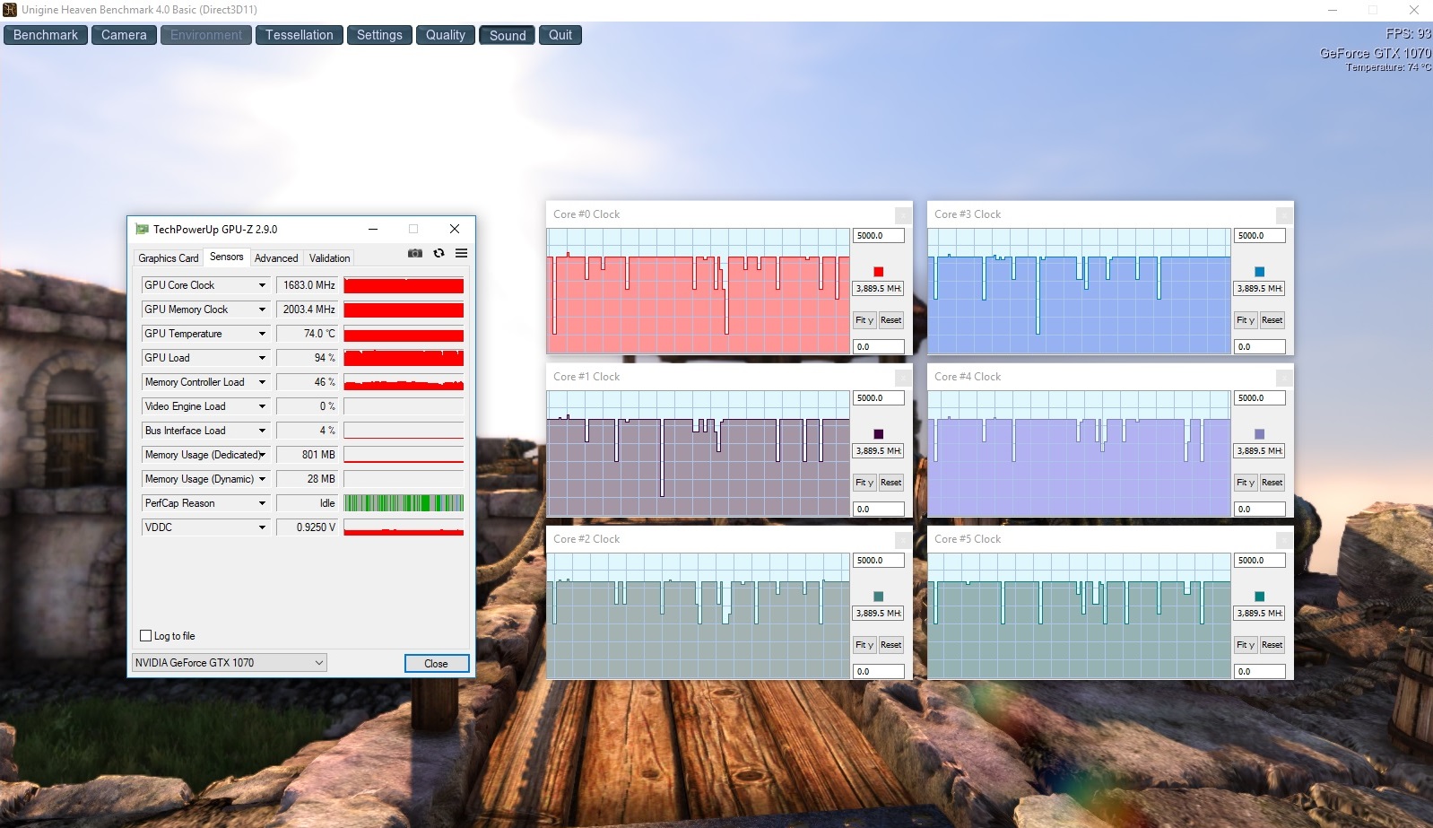Click the 5000.0 max field of Core #4 Clock
This screenshot has width=1433, height=828.
pos(1259,398)
